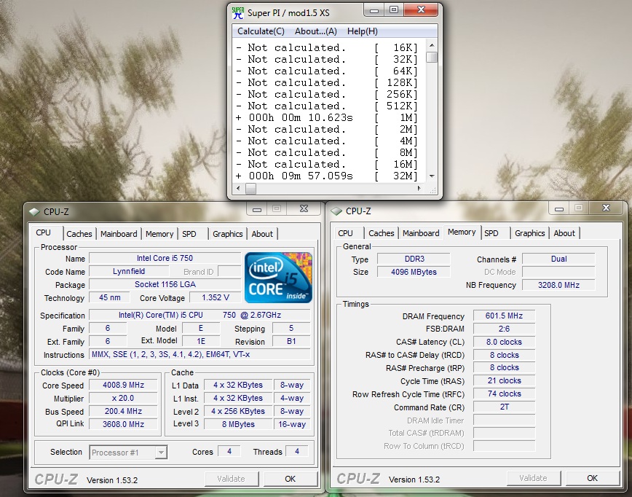Viewport: 632px width, 497px height.
Task: Open the Processor #1 selection dropdown
Action: [x=128, y=453]
